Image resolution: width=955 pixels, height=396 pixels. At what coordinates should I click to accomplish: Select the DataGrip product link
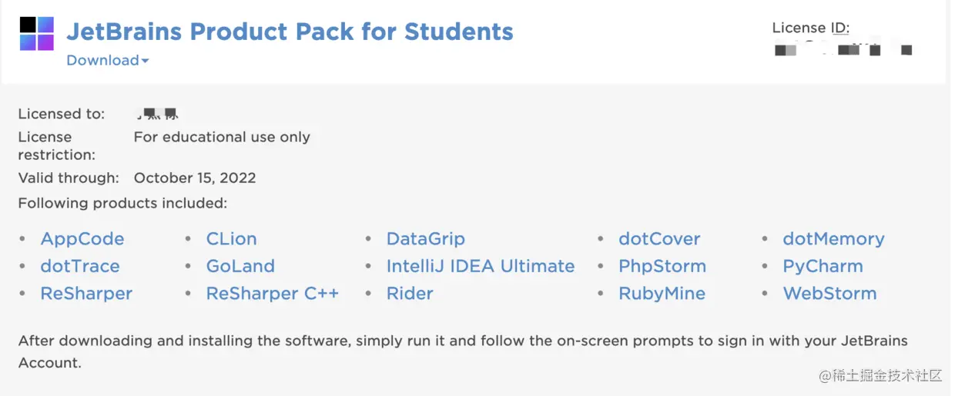coord(425,239)
